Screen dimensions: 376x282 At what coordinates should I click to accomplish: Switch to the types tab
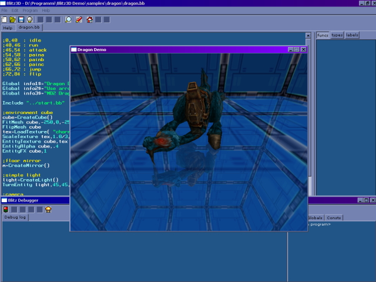point(337,35)
